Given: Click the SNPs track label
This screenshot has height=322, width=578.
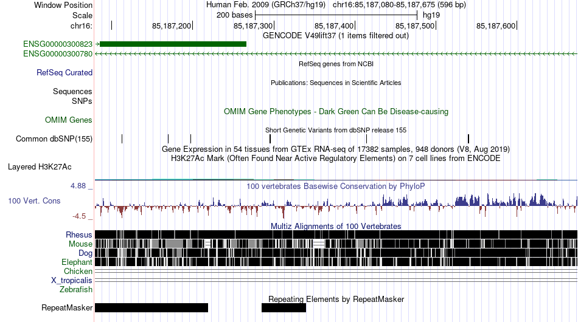Looking at the screenshot, I should click(x=82, y=101).
